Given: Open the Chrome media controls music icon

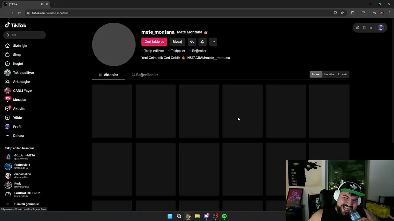Looking at the screenshot, I should click(x=375, y=13).
